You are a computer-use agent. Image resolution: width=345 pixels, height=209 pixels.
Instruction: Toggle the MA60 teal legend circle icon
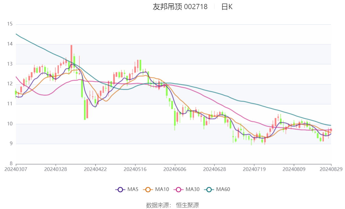click(209, 190)
